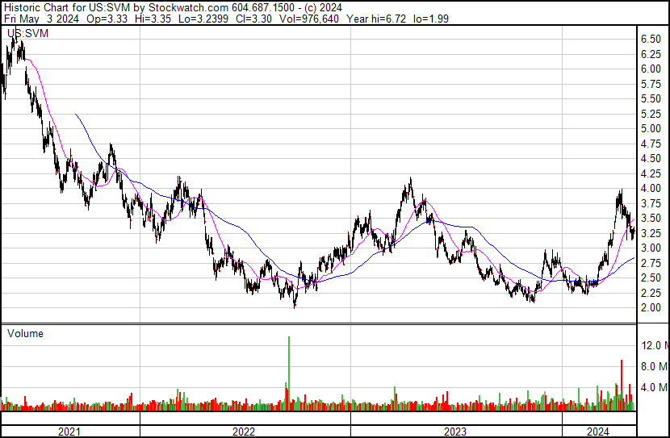The image size is (670, 438).
Task: Click the tall red volume spike in 2024
Action: (x=622, y=385)
